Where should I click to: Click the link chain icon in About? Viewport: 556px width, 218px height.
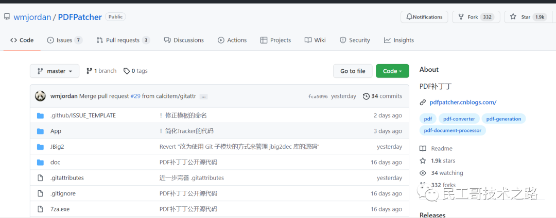422,103
